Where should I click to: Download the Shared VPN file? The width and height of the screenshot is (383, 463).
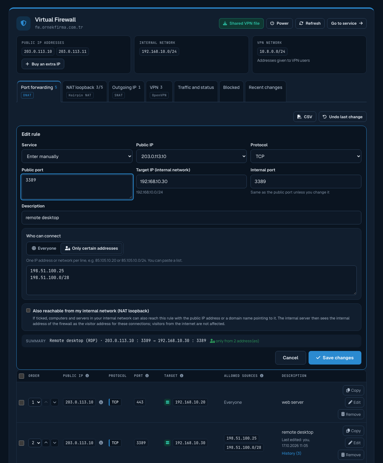point(241,23)
